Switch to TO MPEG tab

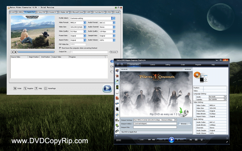pos(20,12)
